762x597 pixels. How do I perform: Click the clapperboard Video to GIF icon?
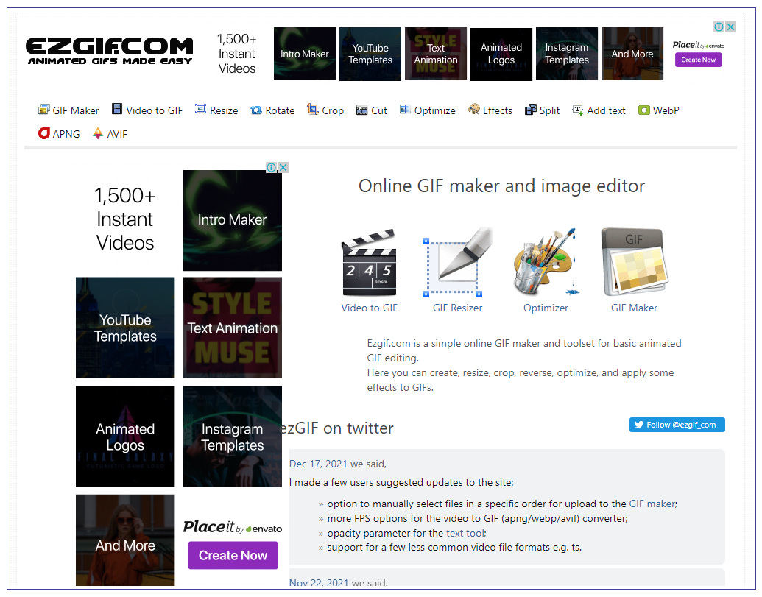tap(370, 262)
